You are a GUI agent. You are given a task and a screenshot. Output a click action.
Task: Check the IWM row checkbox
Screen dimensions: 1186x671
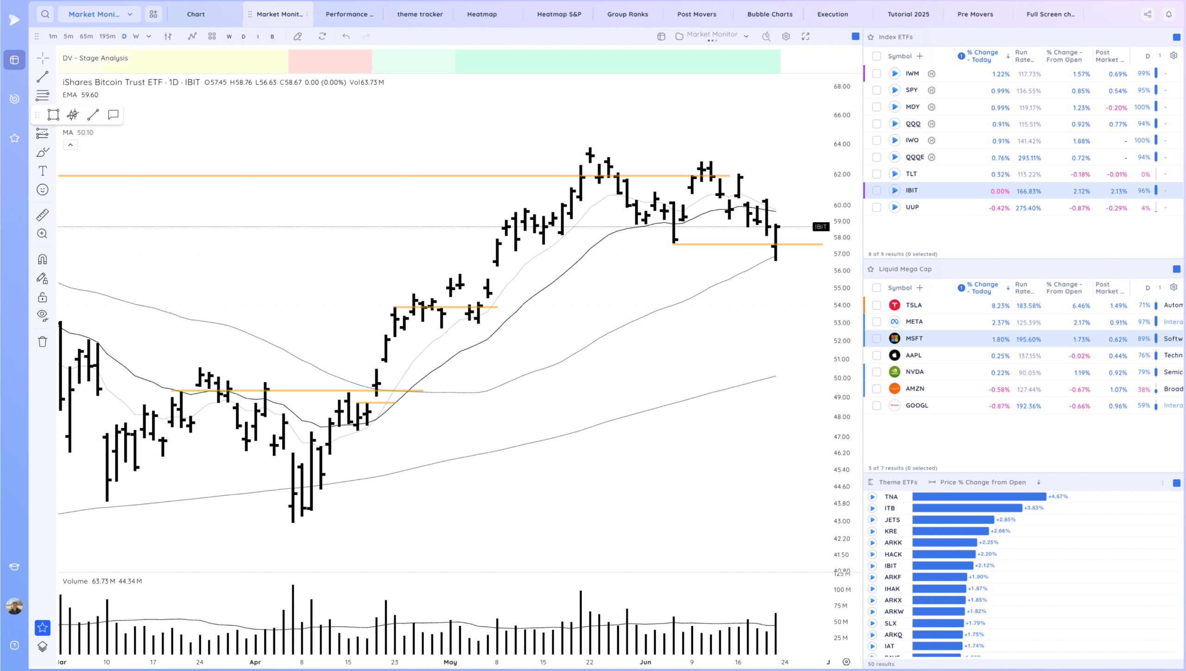coord(877,74)
